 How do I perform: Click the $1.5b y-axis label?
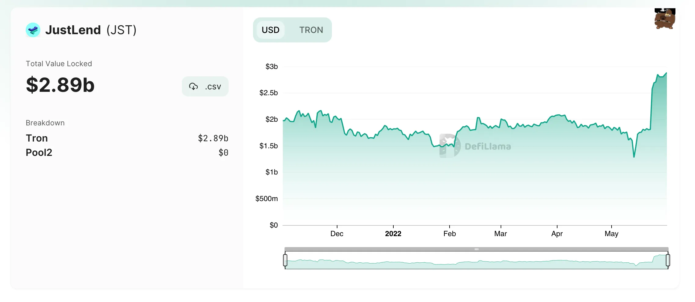coord(268,146)
